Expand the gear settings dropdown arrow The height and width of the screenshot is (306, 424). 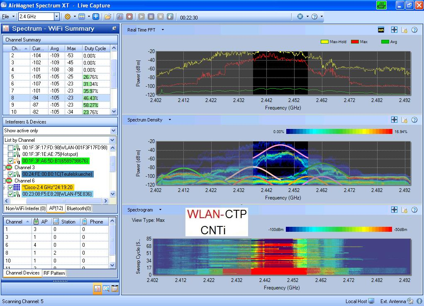75,17
